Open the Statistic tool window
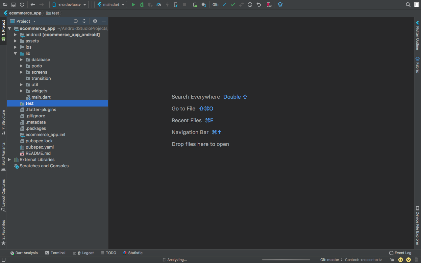The image size is (421, 263). click(x=133, y=253)
